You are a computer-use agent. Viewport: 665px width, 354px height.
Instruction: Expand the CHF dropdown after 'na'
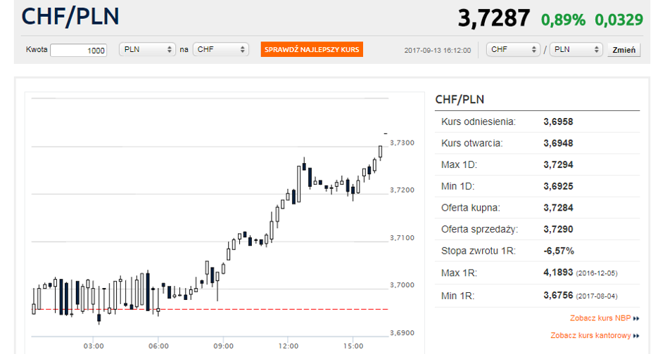[221, 50]
